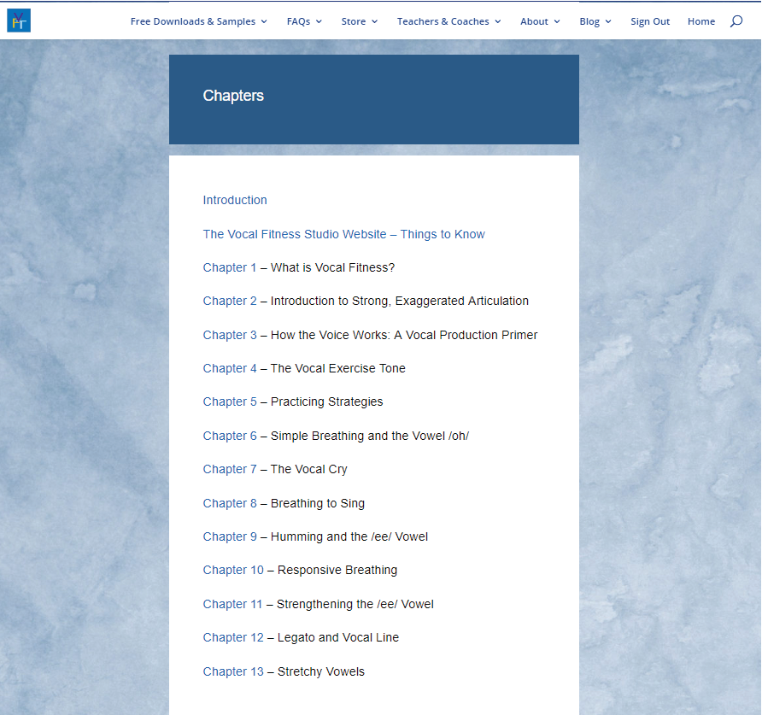This screenshot has height=715, width=762.
Task: Open Chapter 10 Responsive Breathing link
Action: click(x=233, y=570)
